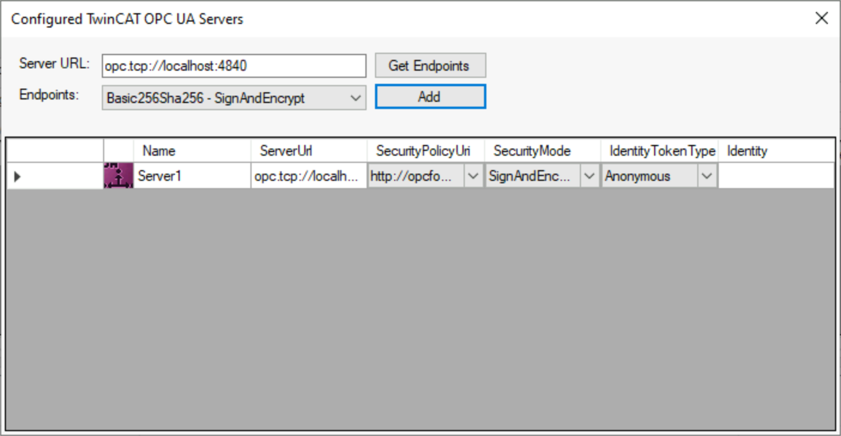The image size is (841, 436).
Task: Select the Server1 name cell
Action: coord(192,176)
